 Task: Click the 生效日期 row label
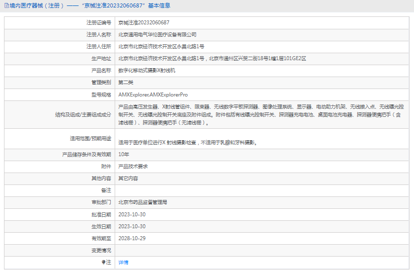click(x=101, y=226)
